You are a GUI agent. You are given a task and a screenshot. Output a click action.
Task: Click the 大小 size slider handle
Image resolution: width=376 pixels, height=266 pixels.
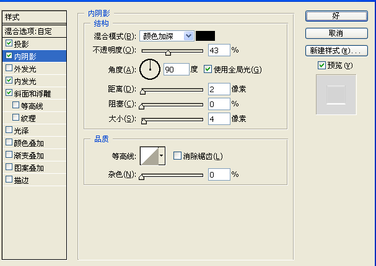(x=144, y=121)
